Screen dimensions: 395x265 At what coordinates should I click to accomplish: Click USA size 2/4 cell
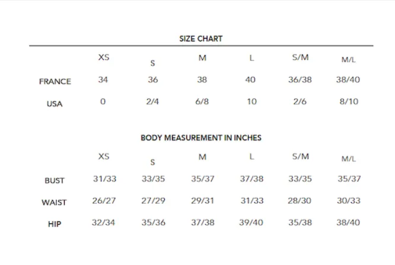(152, 101)
